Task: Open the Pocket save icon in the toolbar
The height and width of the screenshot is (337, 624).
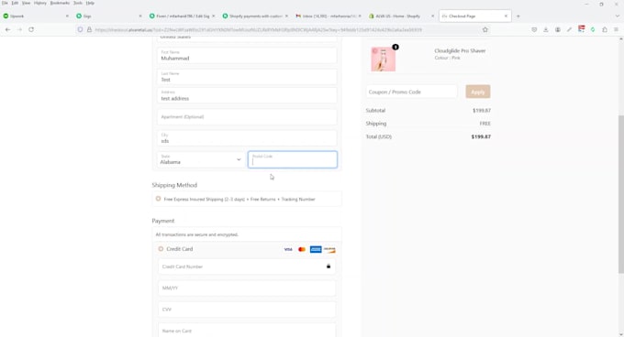Action: tap(534, 30)
